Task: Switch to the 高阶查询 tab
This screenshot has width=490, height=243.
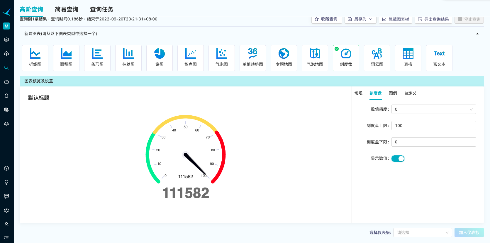Action: tap(31, 9)
